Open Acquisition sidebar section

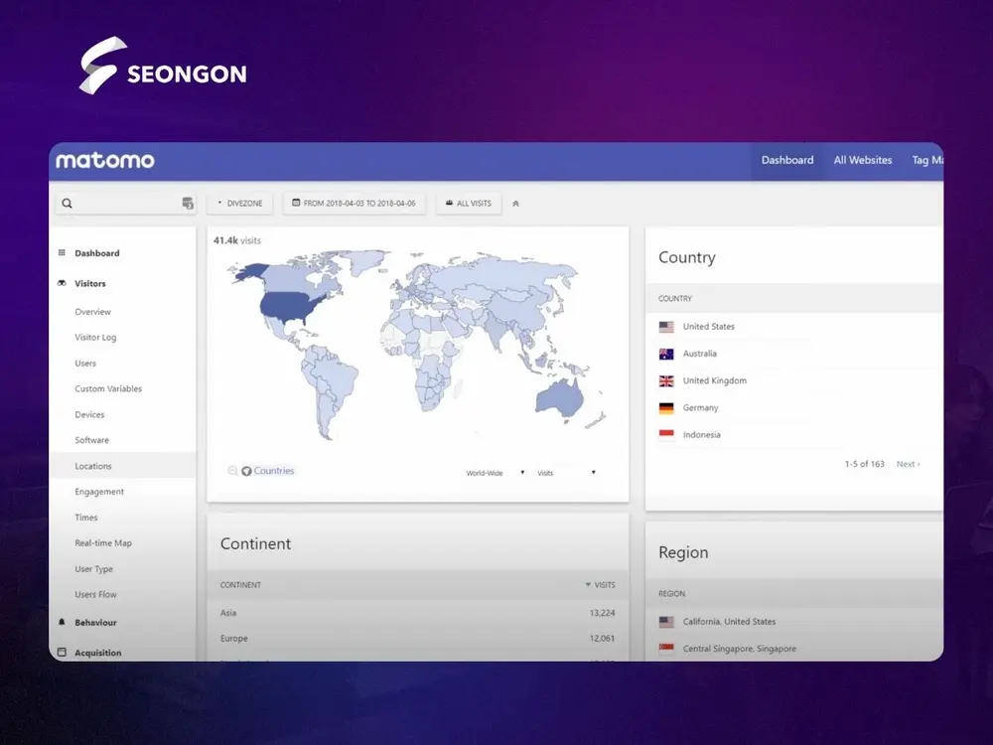click(98, 653)
